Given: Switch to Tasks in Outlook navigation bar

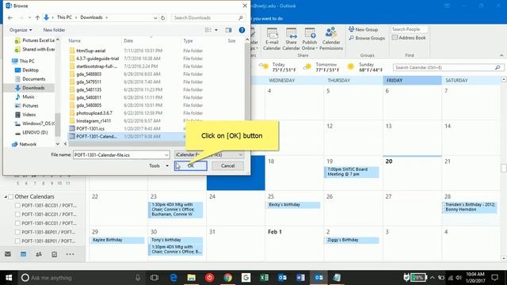Looking at the screenshot, I should pos(55,254).
